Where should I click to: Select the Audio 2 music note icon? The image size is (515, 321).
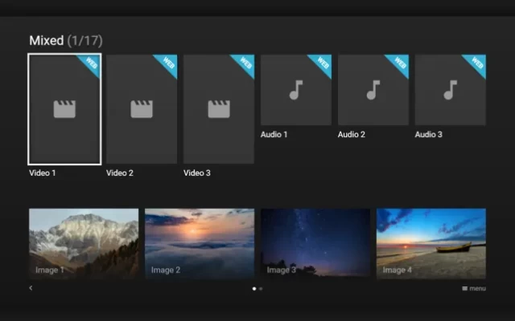373,90
